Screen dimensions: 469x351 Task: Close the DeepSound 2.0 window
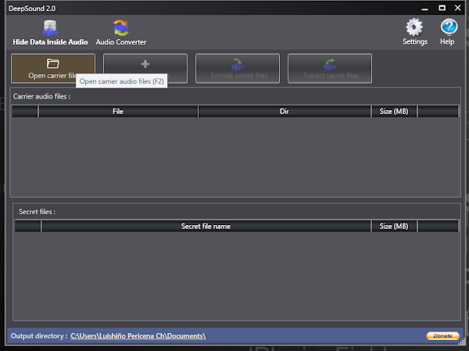coord(457,8)
